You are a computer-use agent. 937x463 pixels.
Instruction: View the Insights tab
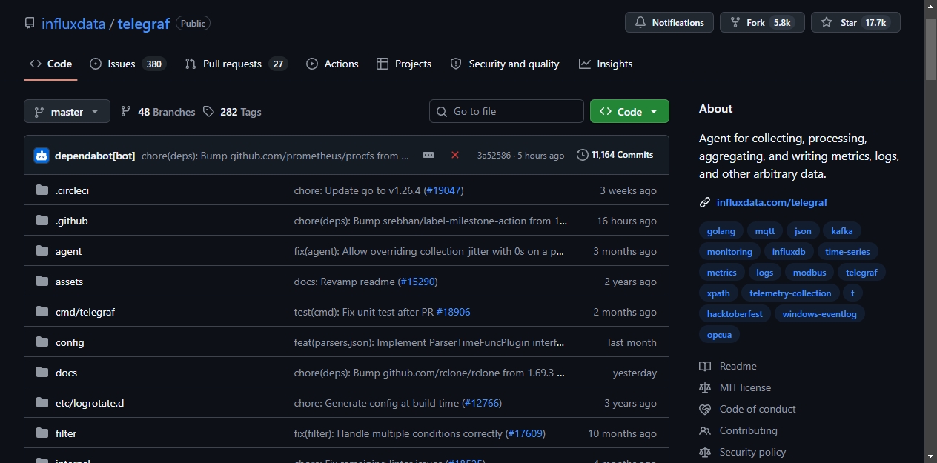[x=606, y=64]
